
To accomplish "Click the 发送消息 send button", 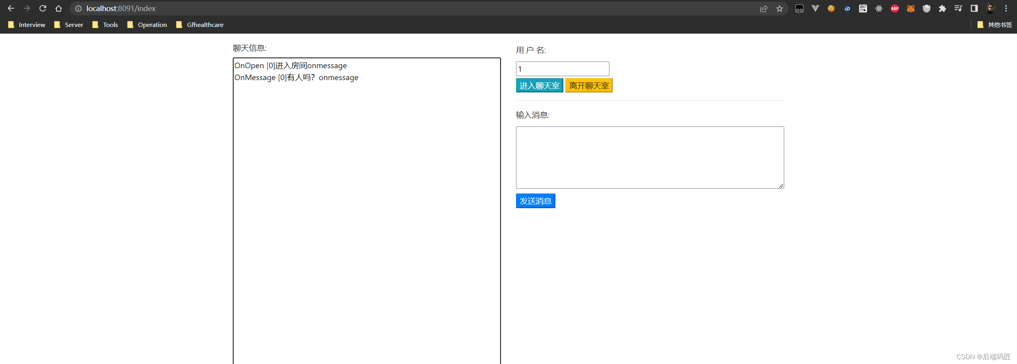I will point(536,201).
